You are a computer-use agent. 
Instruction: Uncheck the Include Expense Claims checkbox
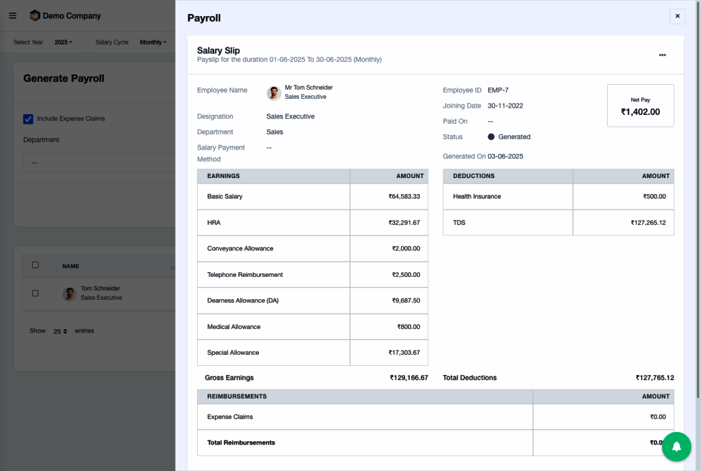[x=29, y=119]
